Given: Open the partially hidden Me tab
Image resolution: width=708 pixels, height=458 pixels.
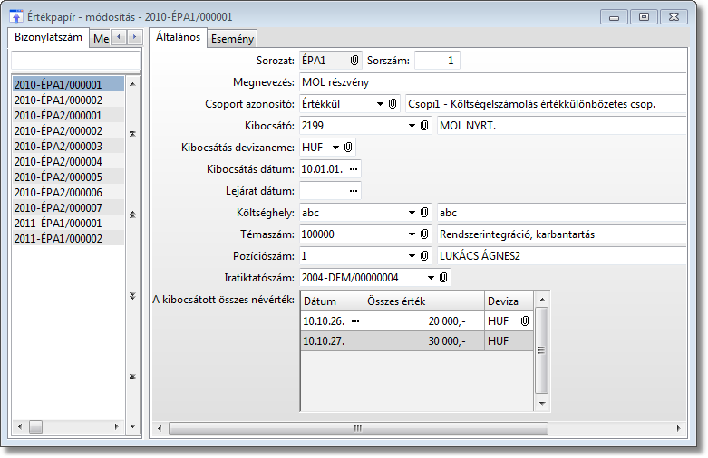Looking at the screenshot, I should click(101, 39).
